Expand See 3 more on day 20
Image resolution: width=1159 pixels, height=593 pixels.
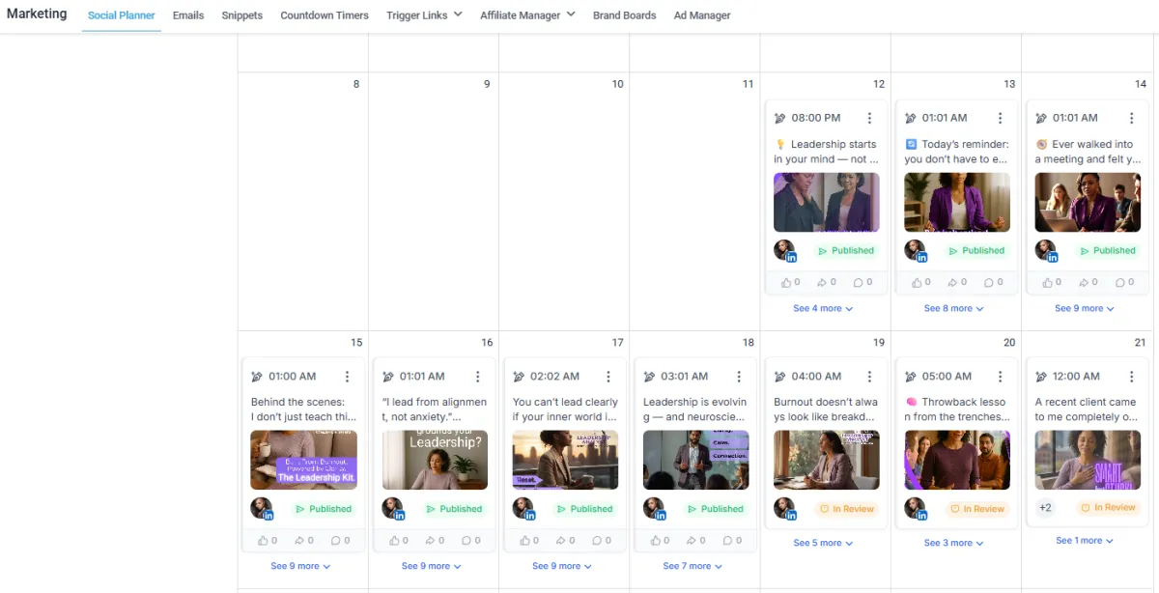click(953, 543)
